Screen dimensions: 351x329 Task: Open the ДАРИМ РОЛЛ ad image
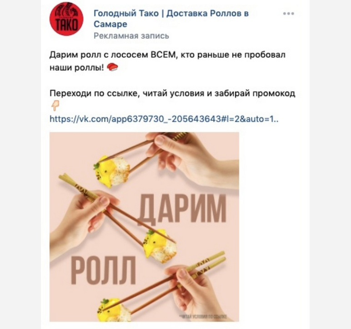point(144,227)
